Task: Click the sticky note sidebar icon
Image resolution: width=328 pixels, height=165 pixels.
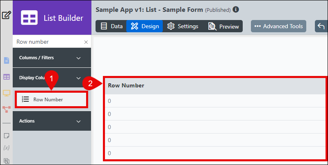Action: (7, 136)
